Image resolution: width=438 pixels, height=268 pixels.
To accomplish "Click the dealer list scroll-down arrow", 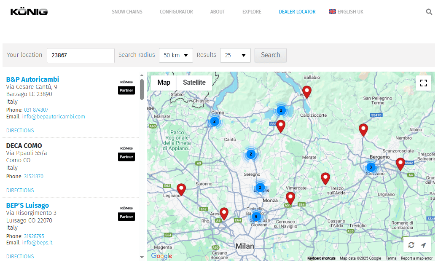I will tap(142, 257).
